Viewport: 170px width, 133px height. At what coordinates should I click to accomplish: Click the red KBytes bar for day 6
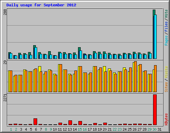click(35, 122)
